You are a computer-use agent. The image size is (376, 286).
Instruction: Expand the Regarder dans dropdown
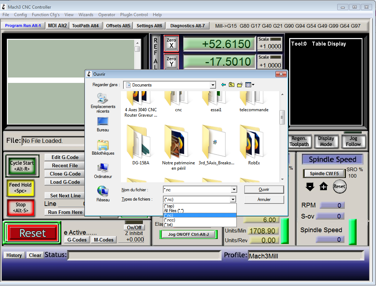(x=212, y=85)
